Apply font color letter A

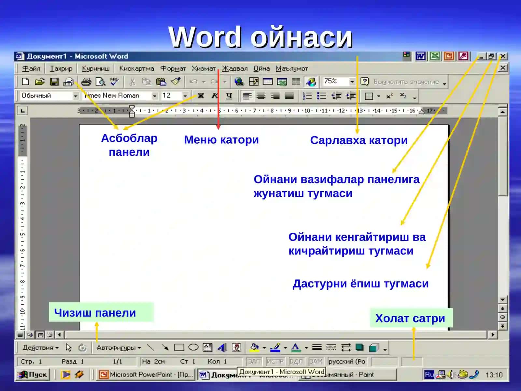pos(296,348)
